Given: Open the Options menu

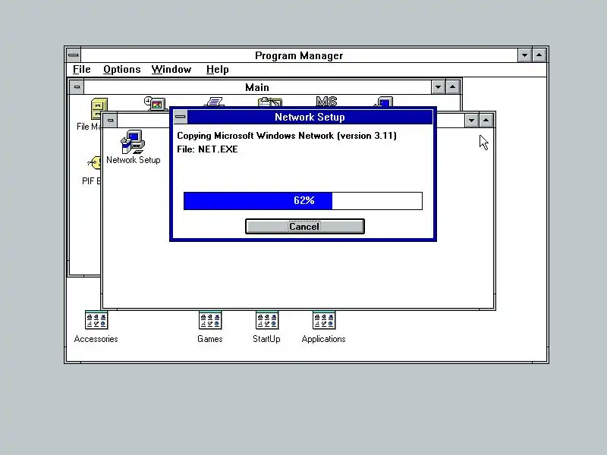Looking at the screenshot, I should coord(121,70).
